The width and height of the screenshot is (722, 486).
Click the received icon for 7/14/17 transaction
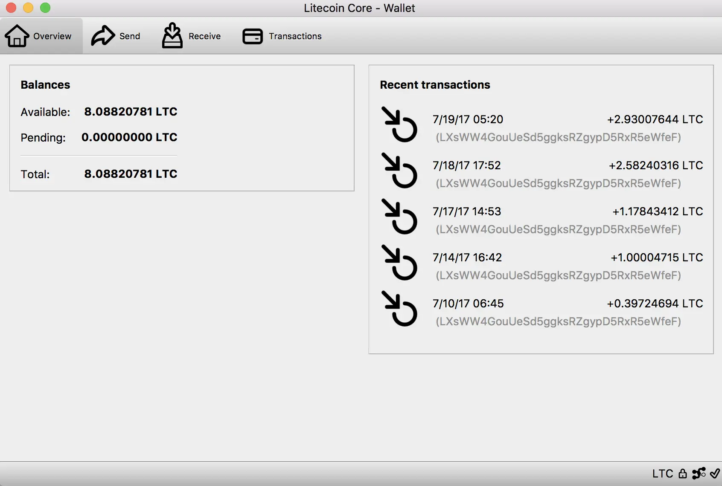399,263
